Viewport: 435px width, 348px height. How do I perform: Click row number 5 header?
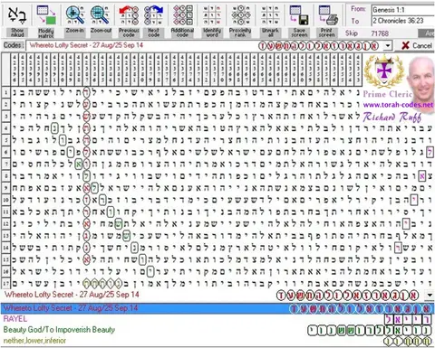click(x=5, y=140)
